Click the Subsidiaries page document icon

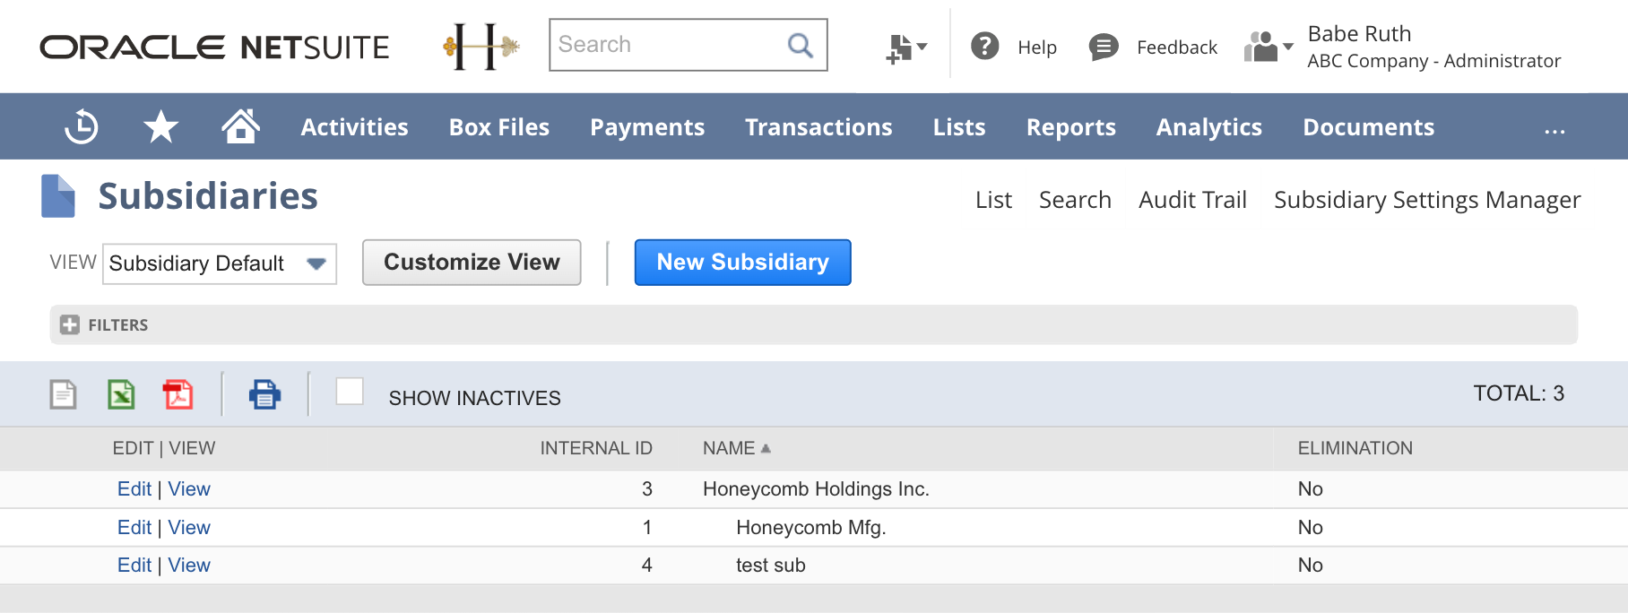[58, 196]
